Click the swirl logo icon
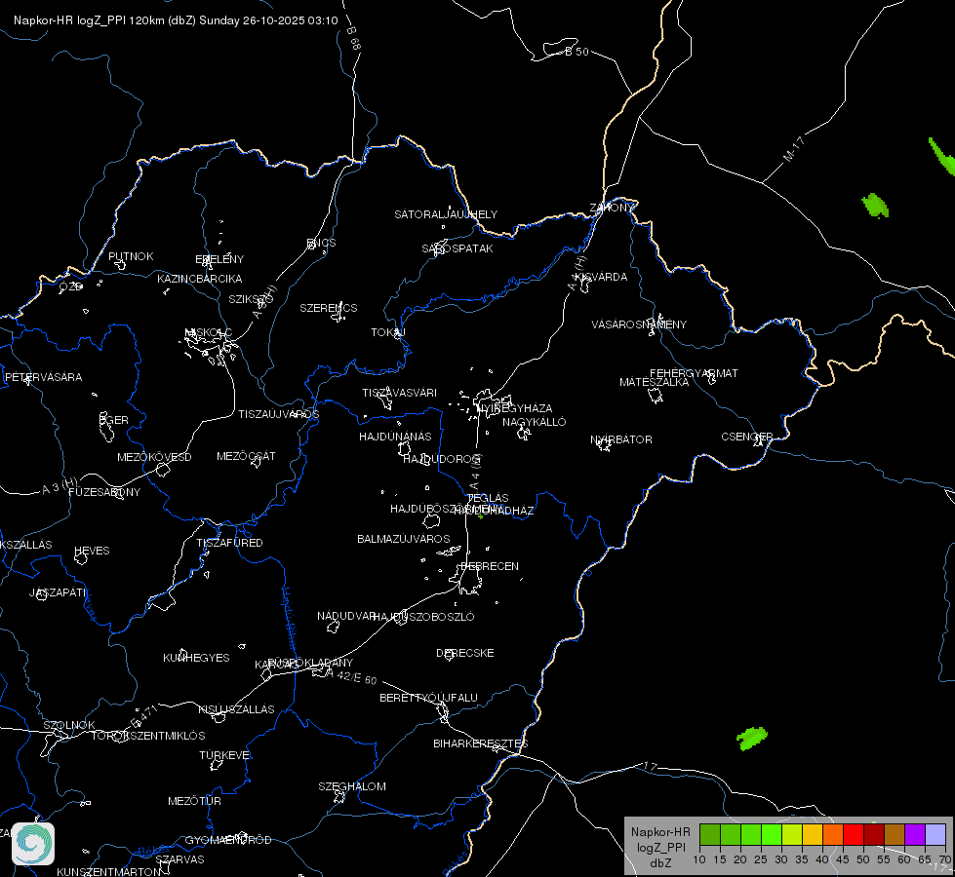 click(33, 844)
